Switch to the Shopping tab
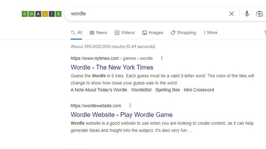The image size is (266, 149). (183, 33)
